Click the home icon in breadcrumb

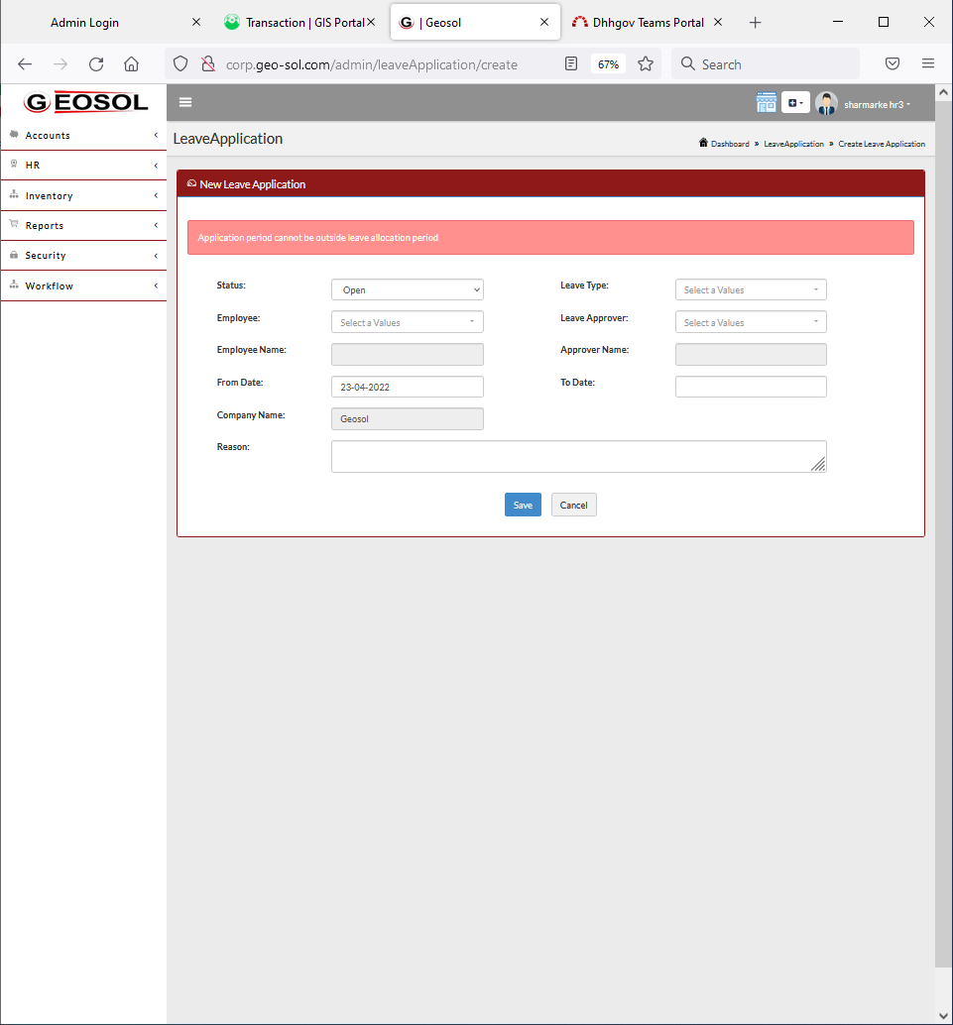(703, 143)
